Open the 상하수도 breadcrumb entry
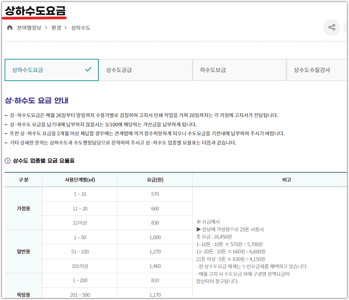Viewport: 349px width, 300px height. (x=81, y=28)
